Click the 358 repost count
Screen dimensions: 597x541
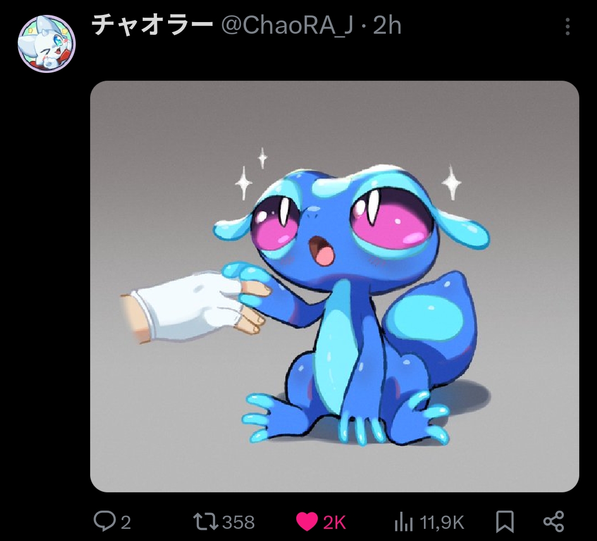[238, 522]
